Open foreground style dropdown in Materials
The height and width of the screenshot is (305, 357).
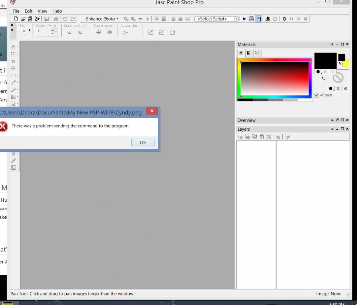pos(318,72)
